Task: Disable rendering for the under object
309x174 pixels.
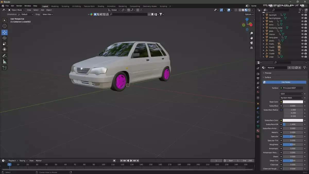Action: point(306,57)
